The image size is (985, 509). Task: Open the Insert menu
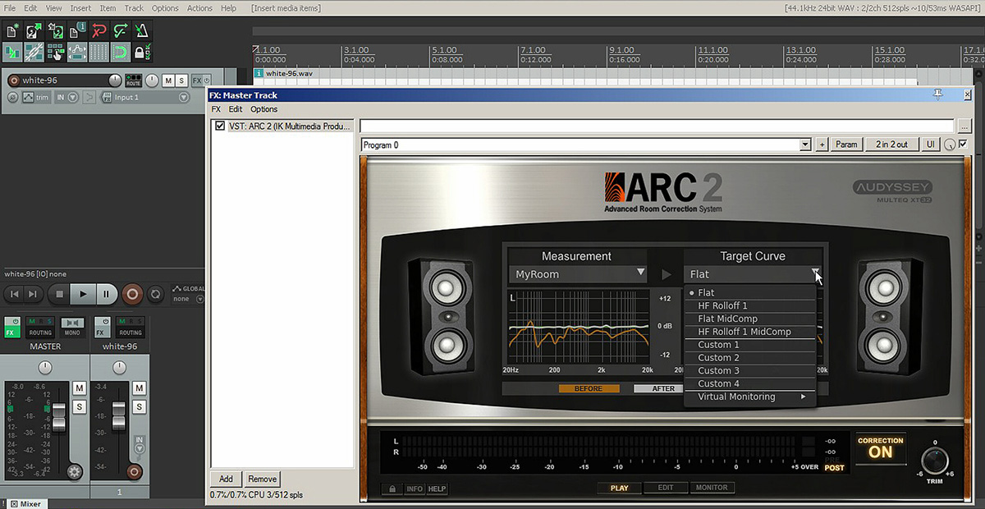click(x=81, y=8)
